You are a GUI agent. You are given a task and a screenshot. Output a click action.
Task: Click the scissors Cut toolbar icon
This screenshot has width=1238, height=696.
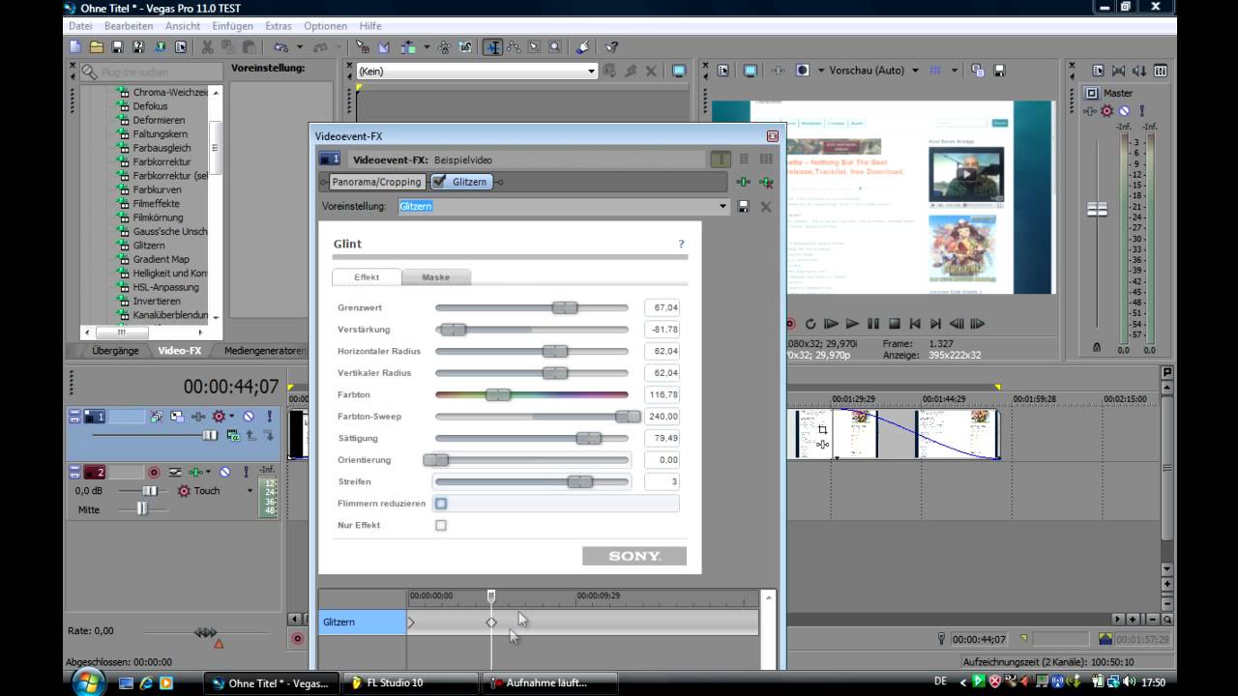click(x=207, y=46)
